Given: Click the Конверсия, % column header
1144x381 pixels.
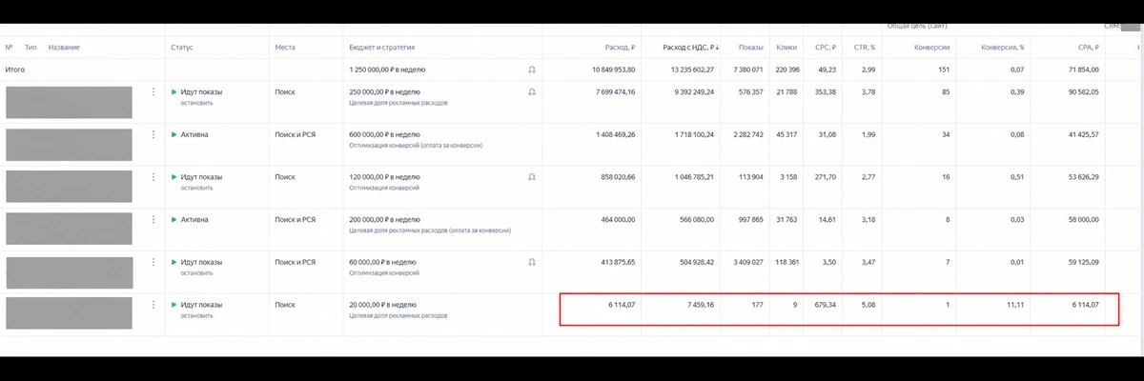Looking at the screenshot, I should [1003, 47].
